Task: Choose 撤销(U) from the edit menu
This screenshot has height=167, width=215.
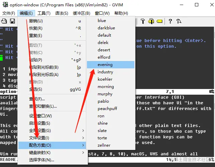Action: [52, 21]
